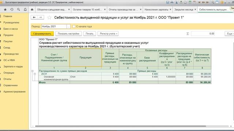
Task: Open the Еще menu dropdown
Action: [x=230, y=34]
